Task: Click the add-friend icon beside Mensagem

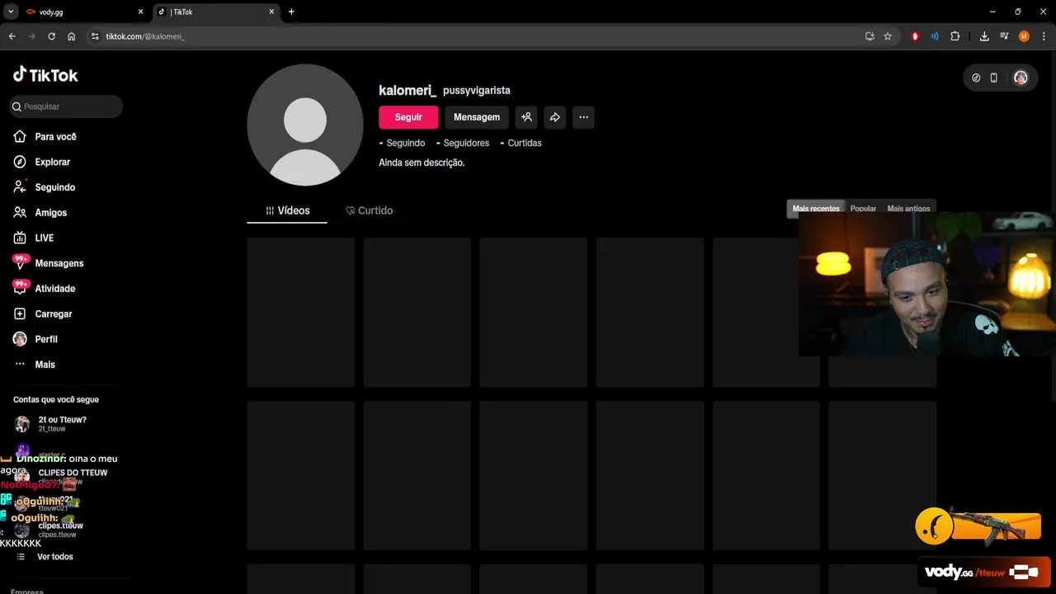Action: [526, 117]
